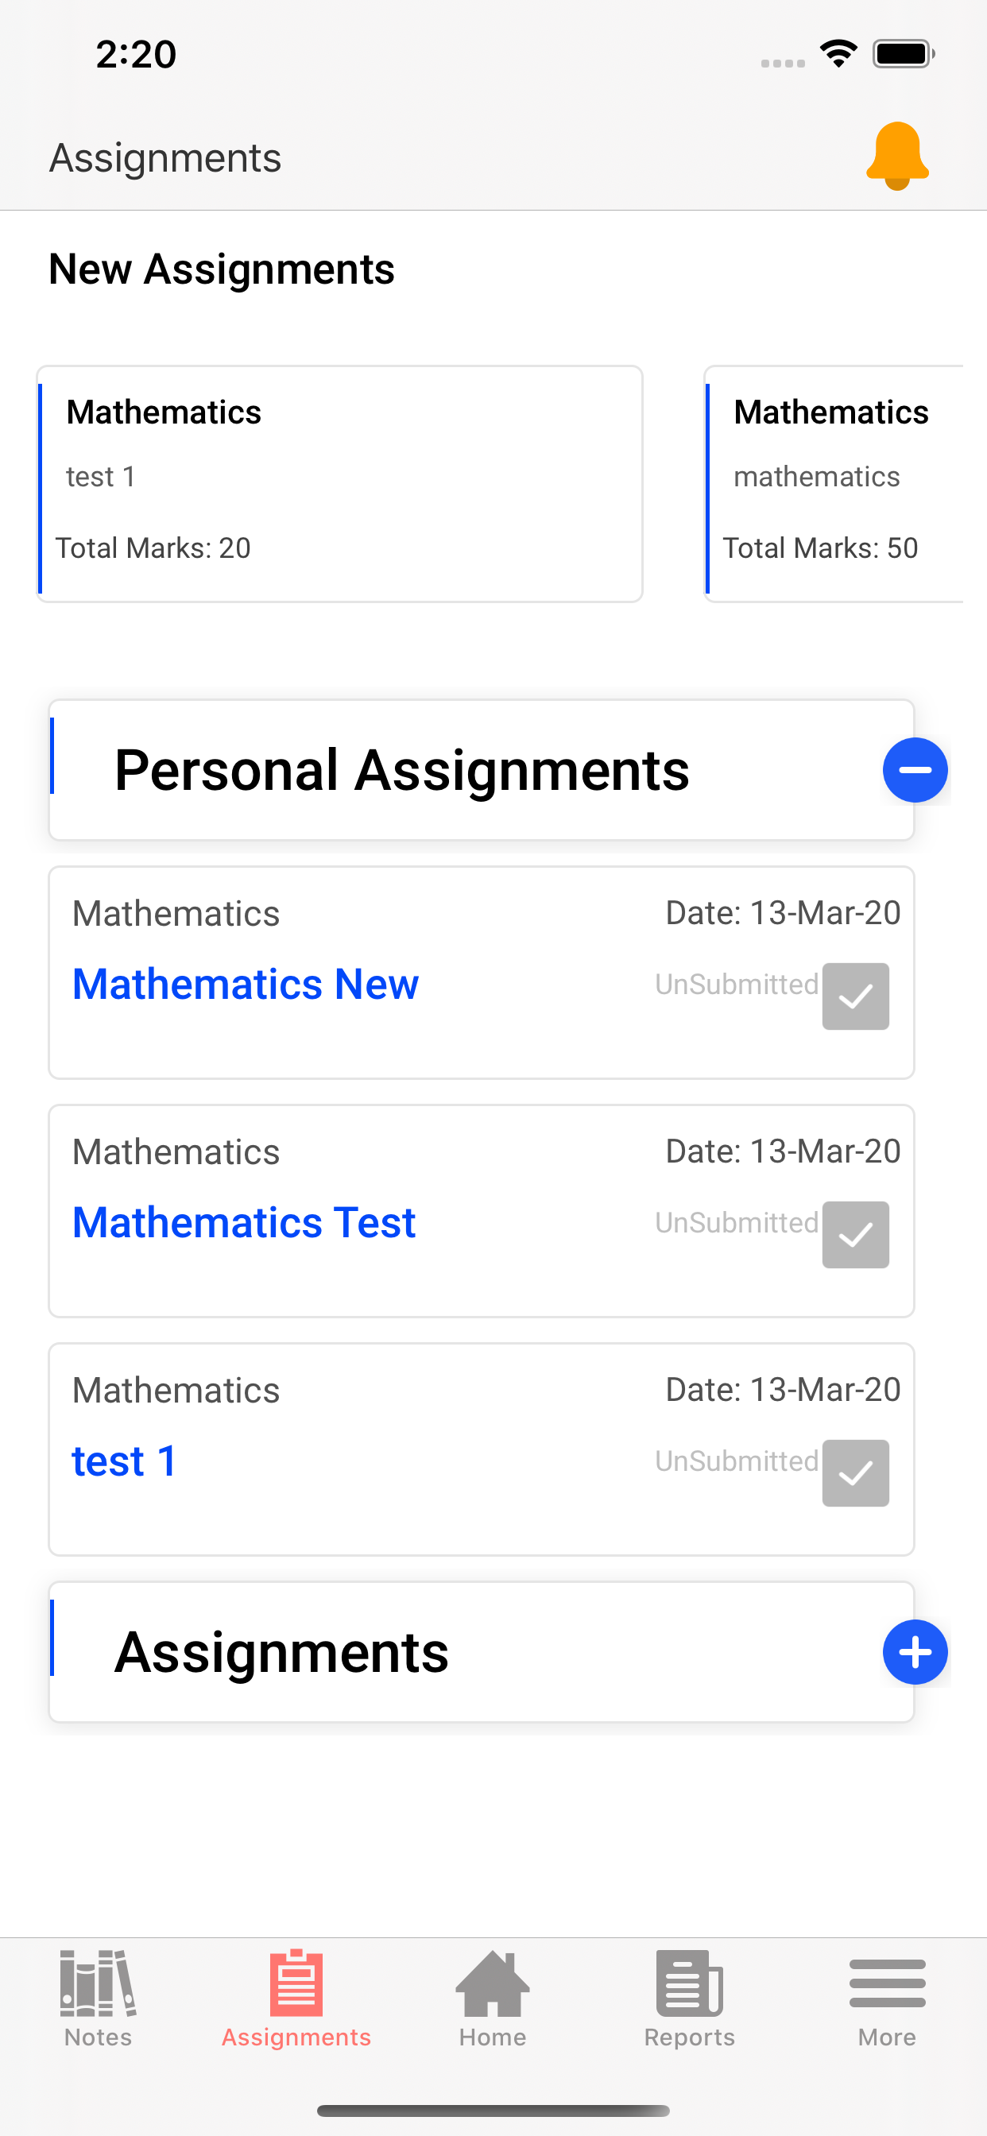Open the Notes books icon
The image size is (987, 2136).
[98, 1982]
